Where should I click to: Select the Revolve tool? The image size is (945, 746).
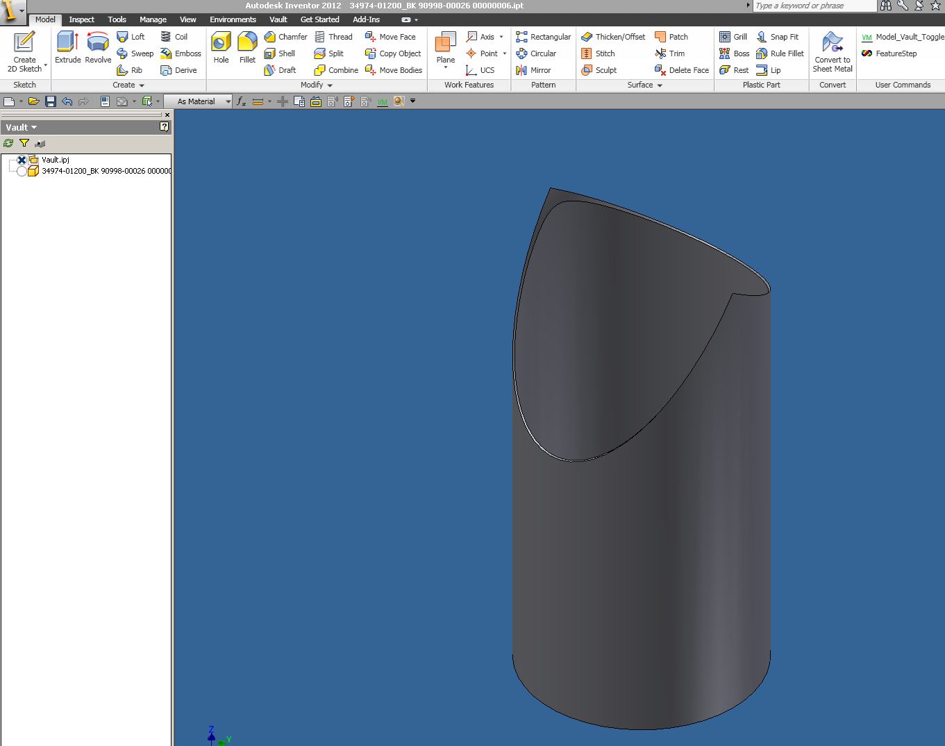pyautogui.click(x=98, y=48)
